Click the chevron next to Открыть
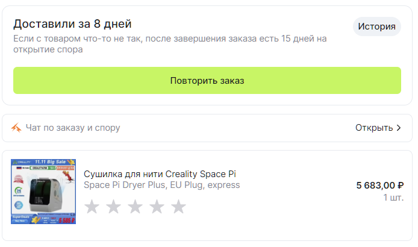This screenshot has width=418, height=247. [399, 128]
